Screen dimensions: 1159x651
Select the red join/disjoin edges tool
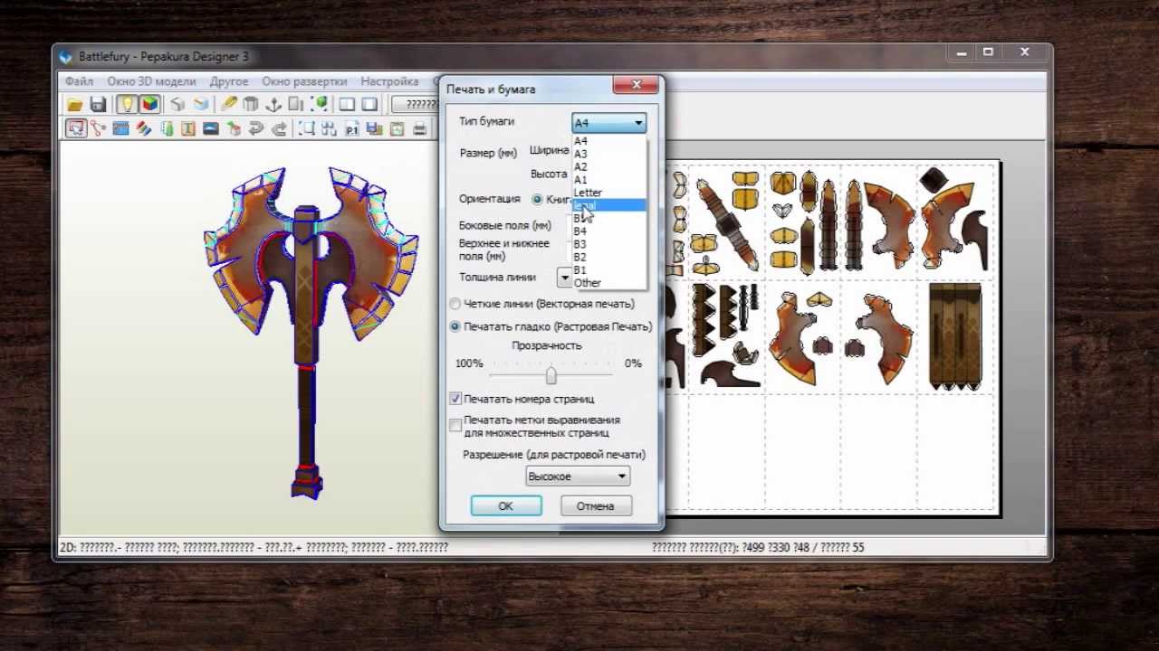pos(98,128)
